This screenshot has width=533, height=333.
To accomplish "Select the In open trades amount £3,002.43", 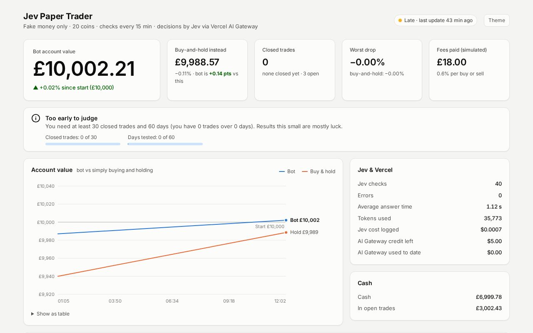I will [489, 308].
